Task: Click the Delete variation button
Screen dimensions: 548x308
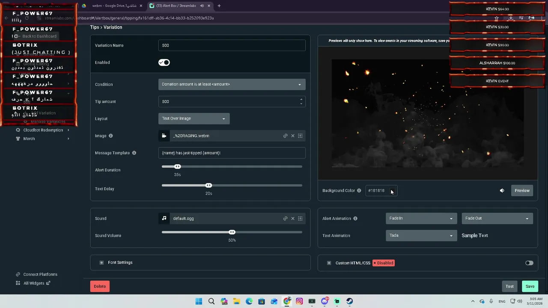Action: [100, 286]
